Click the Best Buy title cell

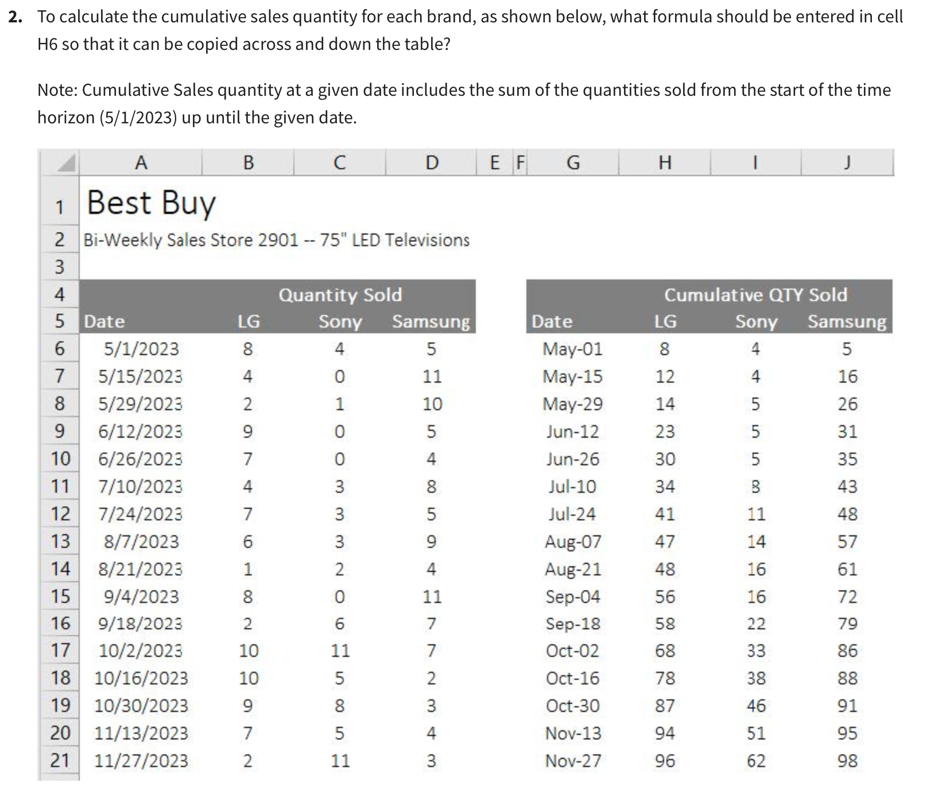pos(152,202)
